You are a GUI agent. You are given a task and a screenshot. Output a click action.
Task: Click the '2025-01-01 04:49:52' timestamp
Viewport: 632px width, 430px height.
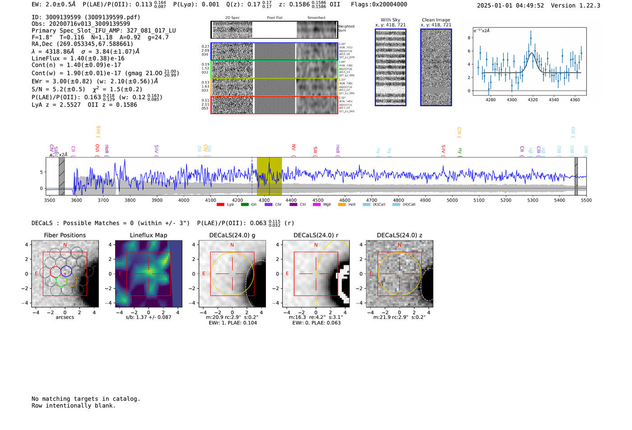(x=510, y=5)
